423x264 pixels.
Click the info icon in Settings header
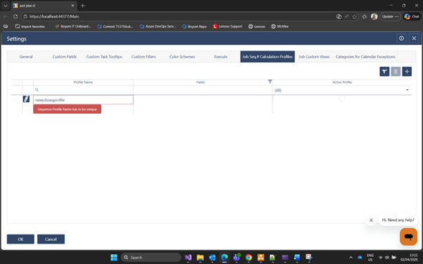[x=401, y=39]
